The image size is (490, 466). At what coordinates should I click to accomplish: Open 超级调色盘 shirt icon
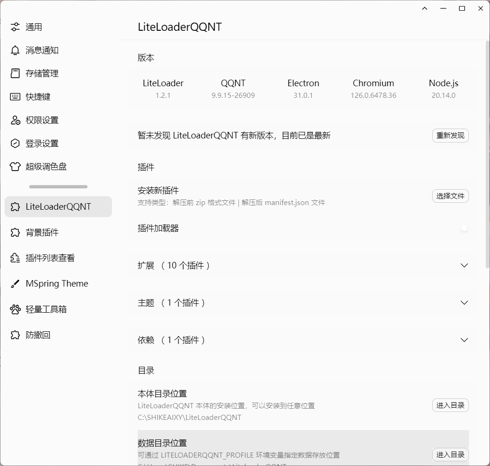pyautogui.click(x=15, y=167)
